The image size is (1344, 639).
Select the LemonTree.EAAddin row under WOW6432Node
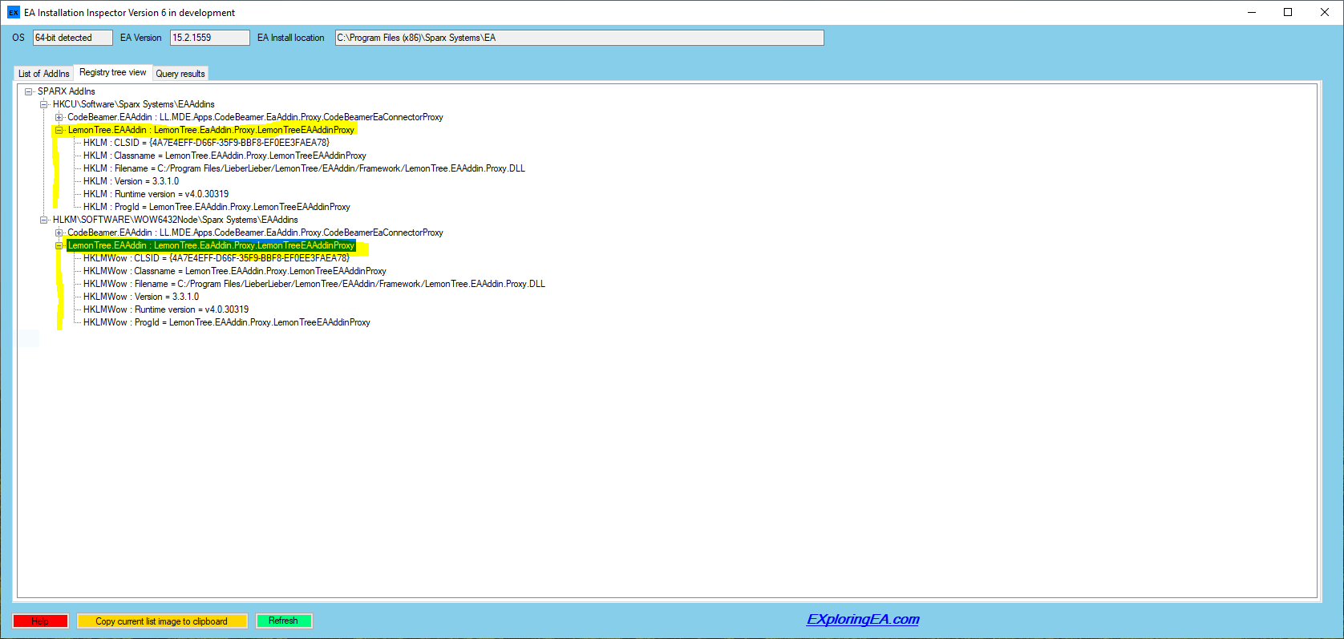point(211,245)
